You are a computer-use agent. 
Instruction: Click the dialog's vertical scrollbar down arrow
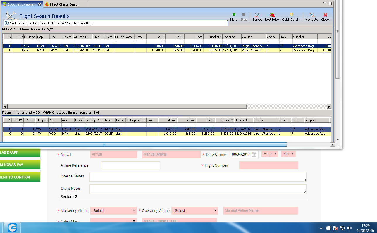338,140
